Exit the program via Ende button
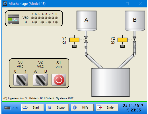This screenshot has height=114, width=148. (x=107, y=107)
